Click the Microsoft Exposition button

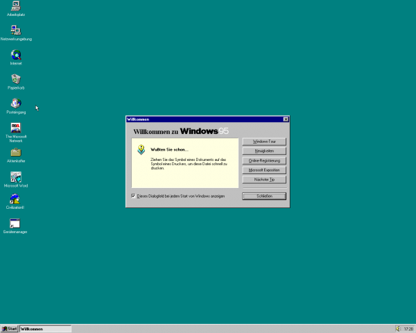264,170
